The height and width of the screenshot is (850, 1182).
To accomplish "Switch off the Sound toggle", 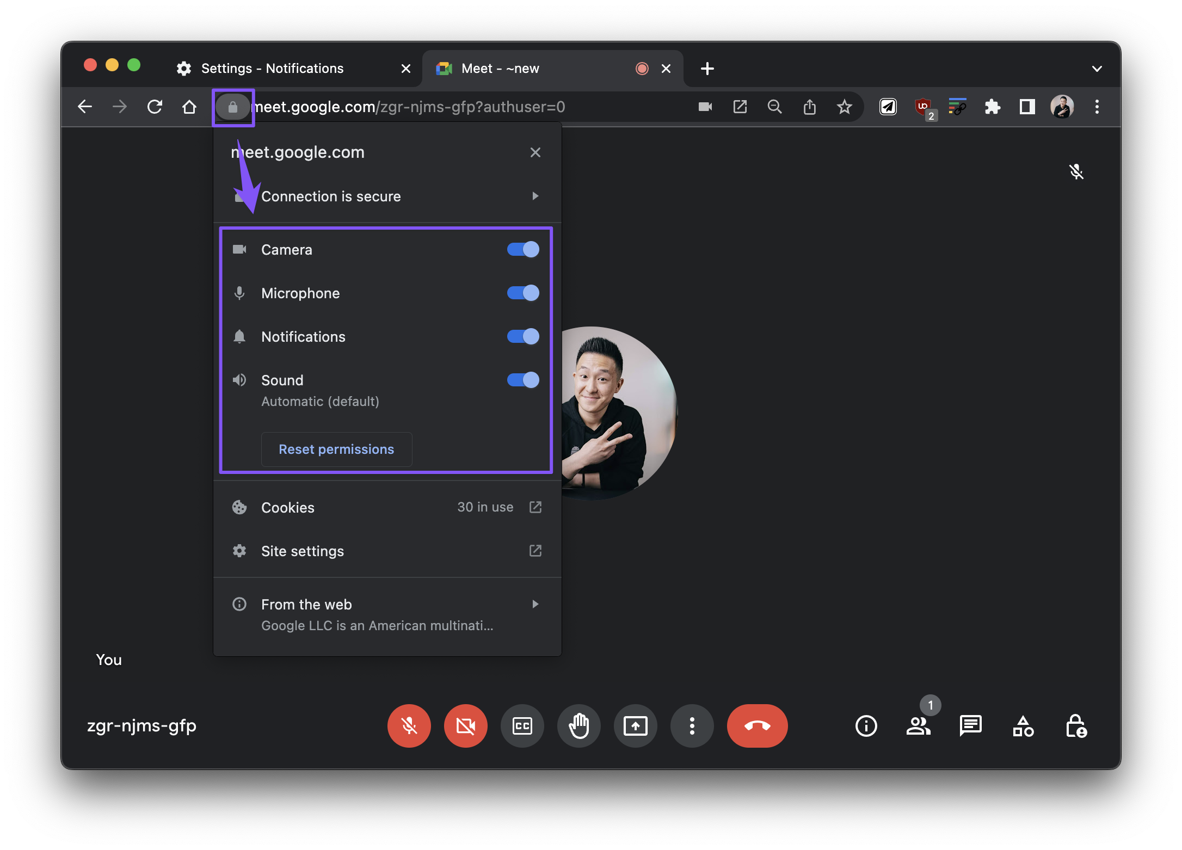I will 522,380.
